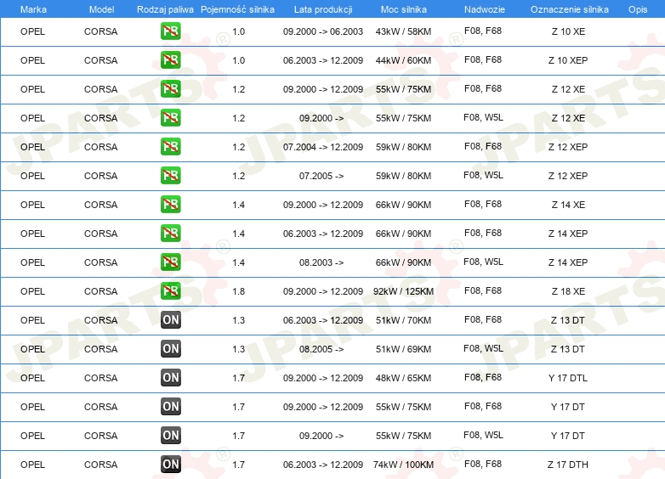
Task: Select ON diesel icon for Y 17 DT with F08, W5L body
Action: 170,435
